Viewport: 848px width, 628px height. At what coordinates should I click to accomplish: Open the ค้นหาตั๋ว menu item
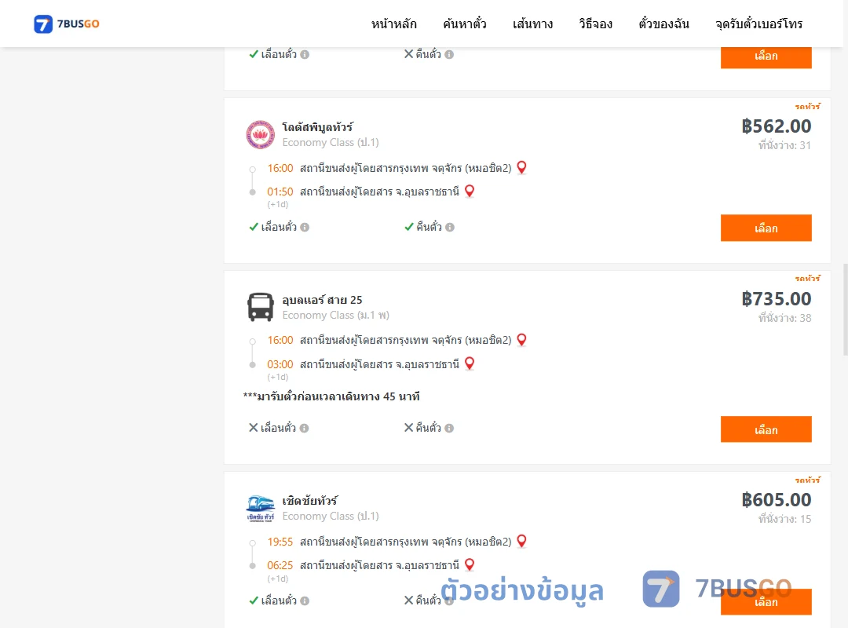point(465,24)
